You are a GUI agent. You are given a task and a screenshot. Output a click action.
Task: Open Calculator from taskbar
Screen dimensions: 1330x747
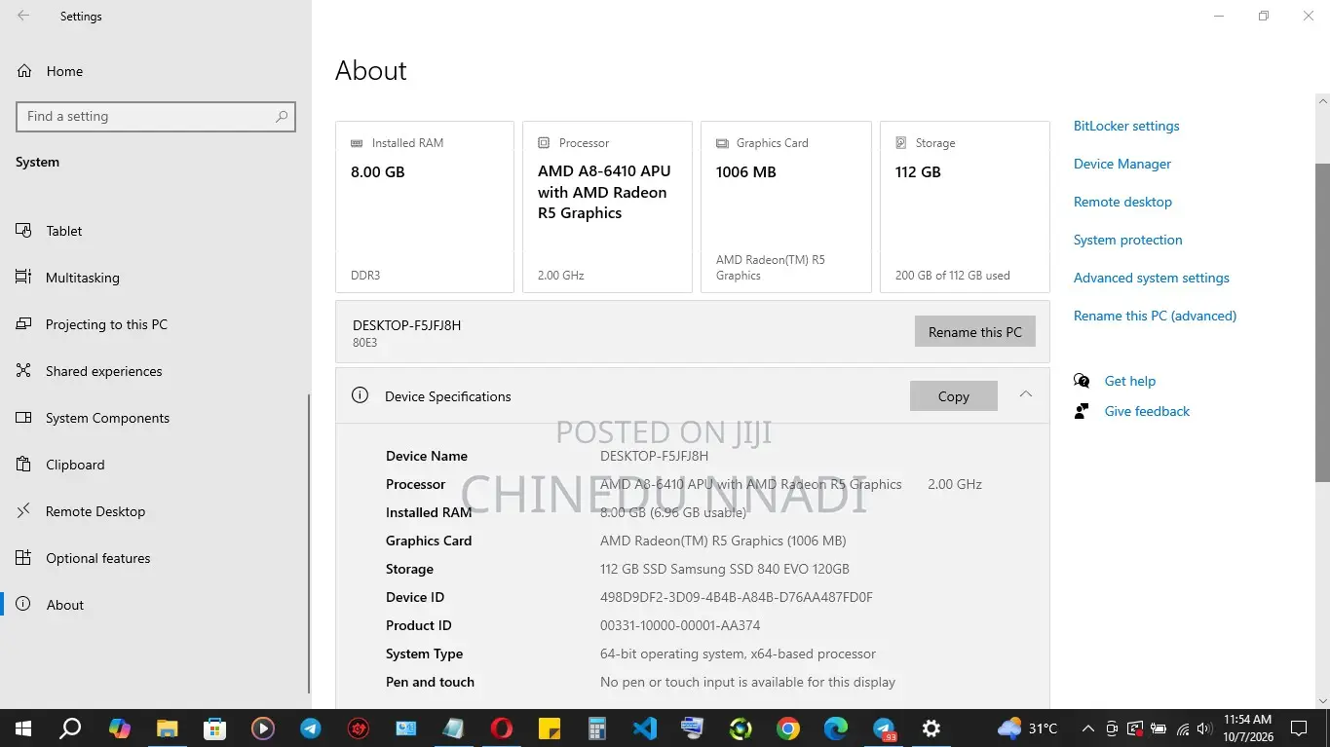pyautogui.click(x=596, y=728)
